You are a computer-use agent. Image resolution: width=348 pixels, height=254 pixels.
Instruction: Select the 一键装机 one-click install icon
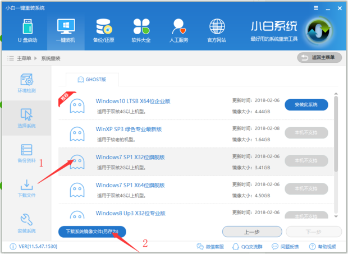(65, 31)
